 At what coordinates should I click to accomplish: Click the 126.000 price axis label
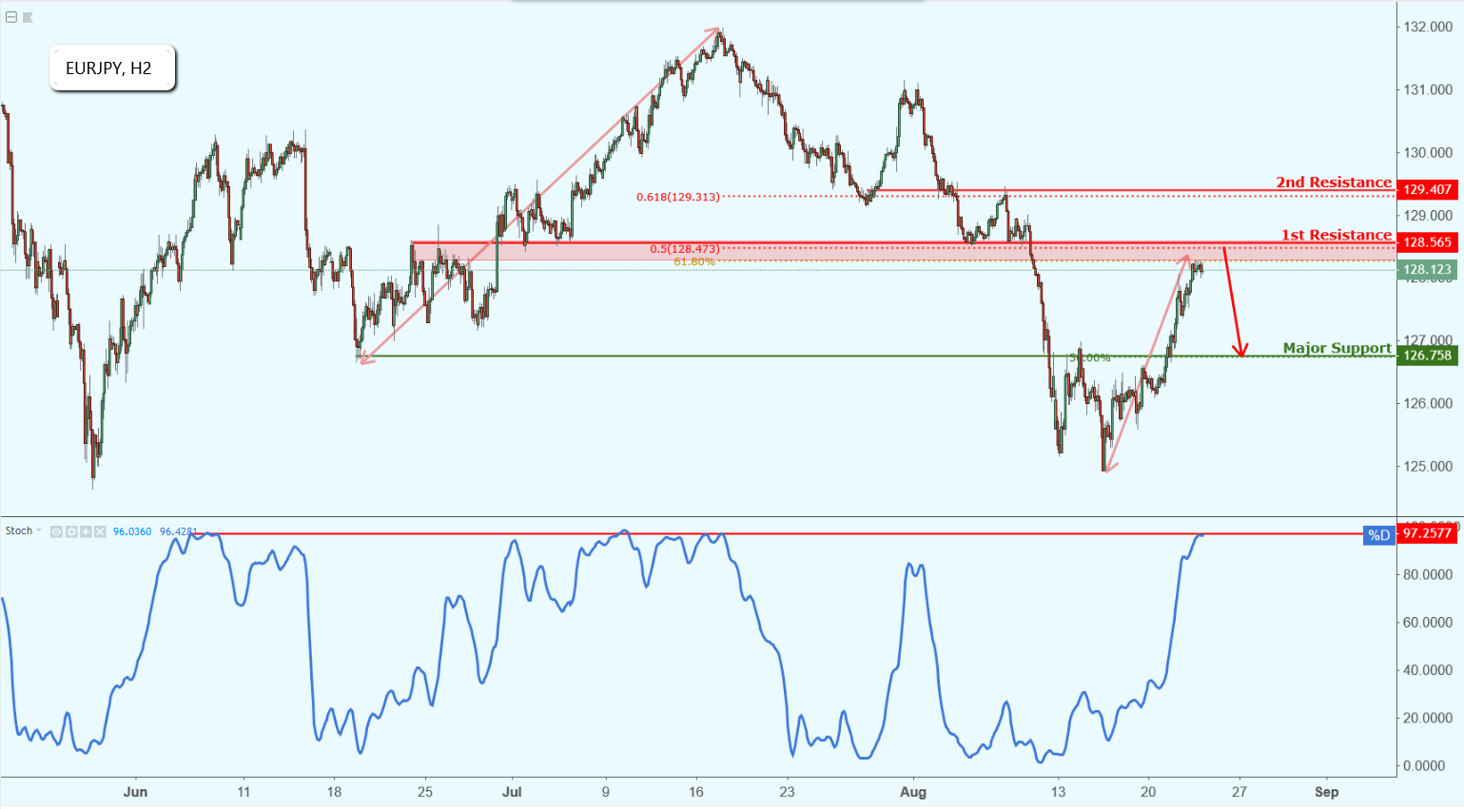1428,403
